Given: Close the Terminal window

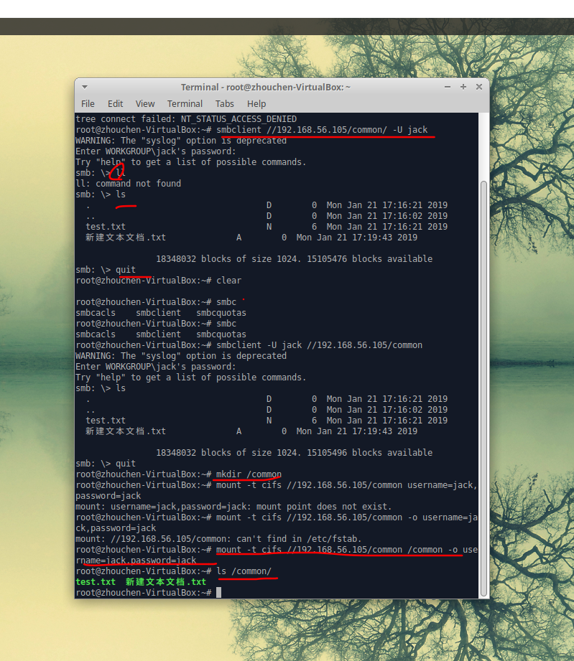Looking at the screenshot, I should tap(479, 87).
